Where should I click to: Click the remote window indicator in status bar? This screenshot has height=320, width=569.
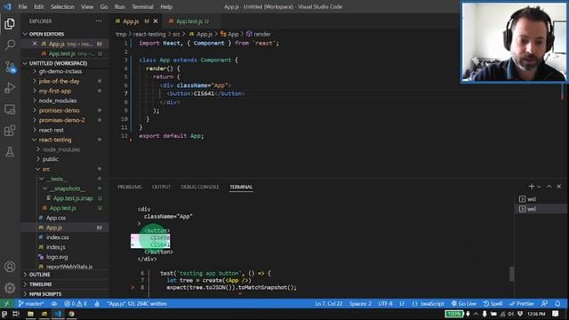pyautogui.click(x=6, y=303)
